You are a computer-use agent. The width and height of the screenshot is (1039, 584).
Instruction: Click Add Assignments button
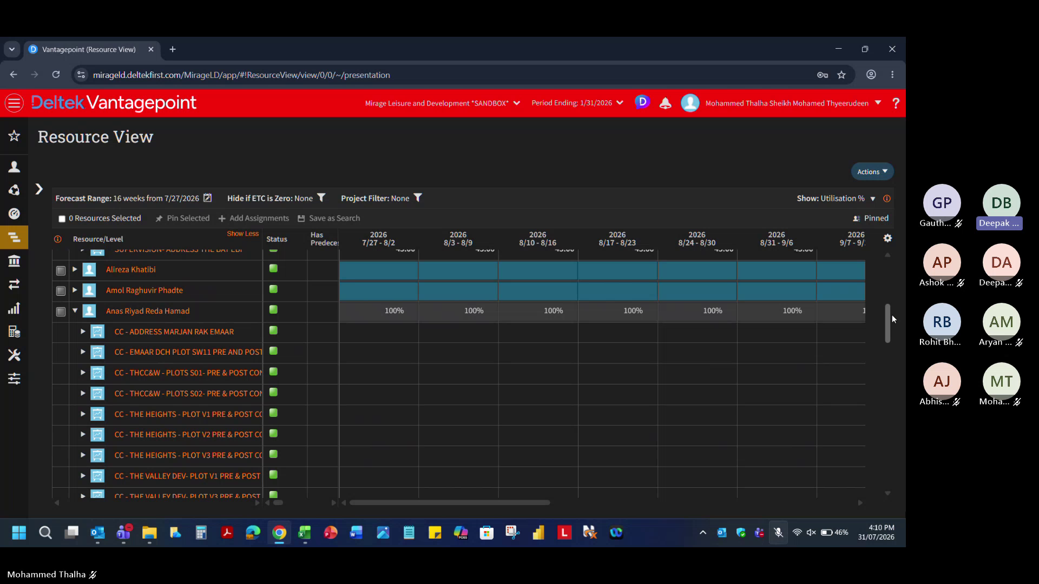(x=254, y=218)
